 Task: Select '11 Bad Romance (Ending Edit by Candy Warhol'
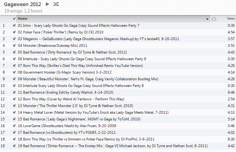66,92
